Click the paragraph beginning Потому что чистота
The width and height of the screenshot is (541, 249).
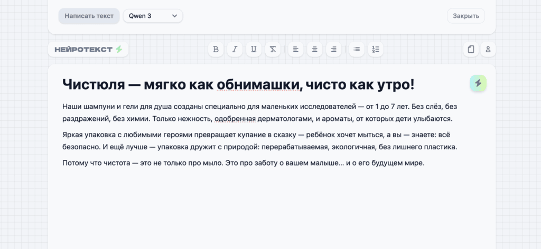tap(243, 163)
